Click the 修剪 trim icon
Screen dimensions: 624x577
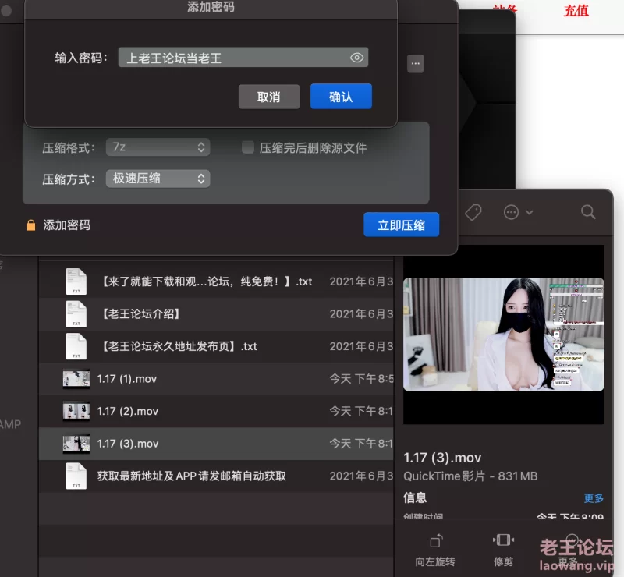503,540
